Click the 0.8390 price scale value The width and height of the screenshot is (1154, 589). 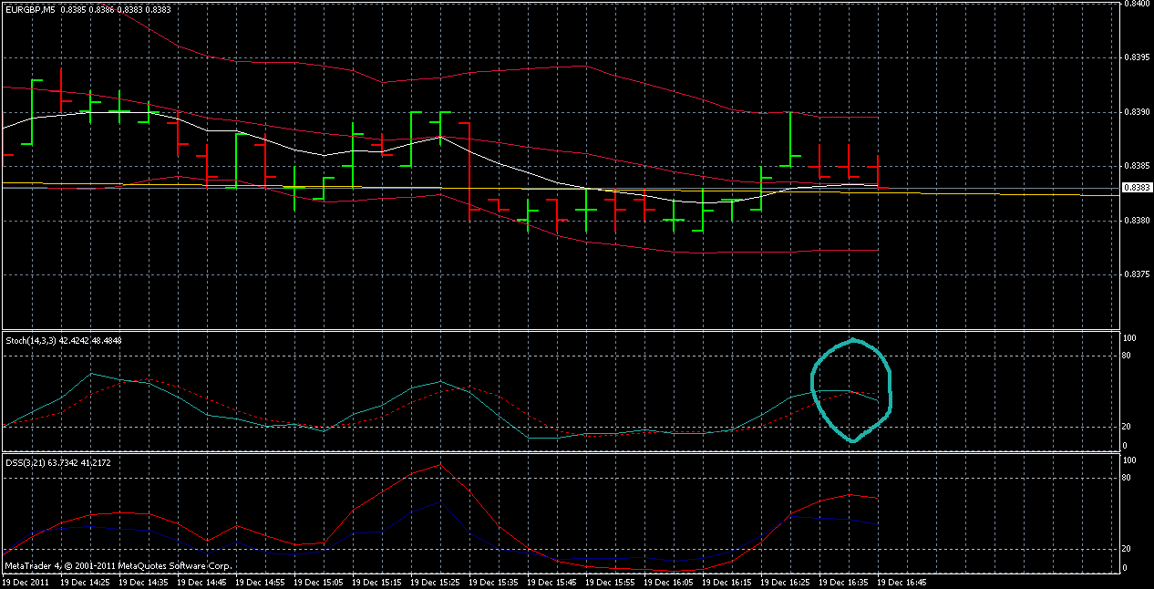[1135, 112]
